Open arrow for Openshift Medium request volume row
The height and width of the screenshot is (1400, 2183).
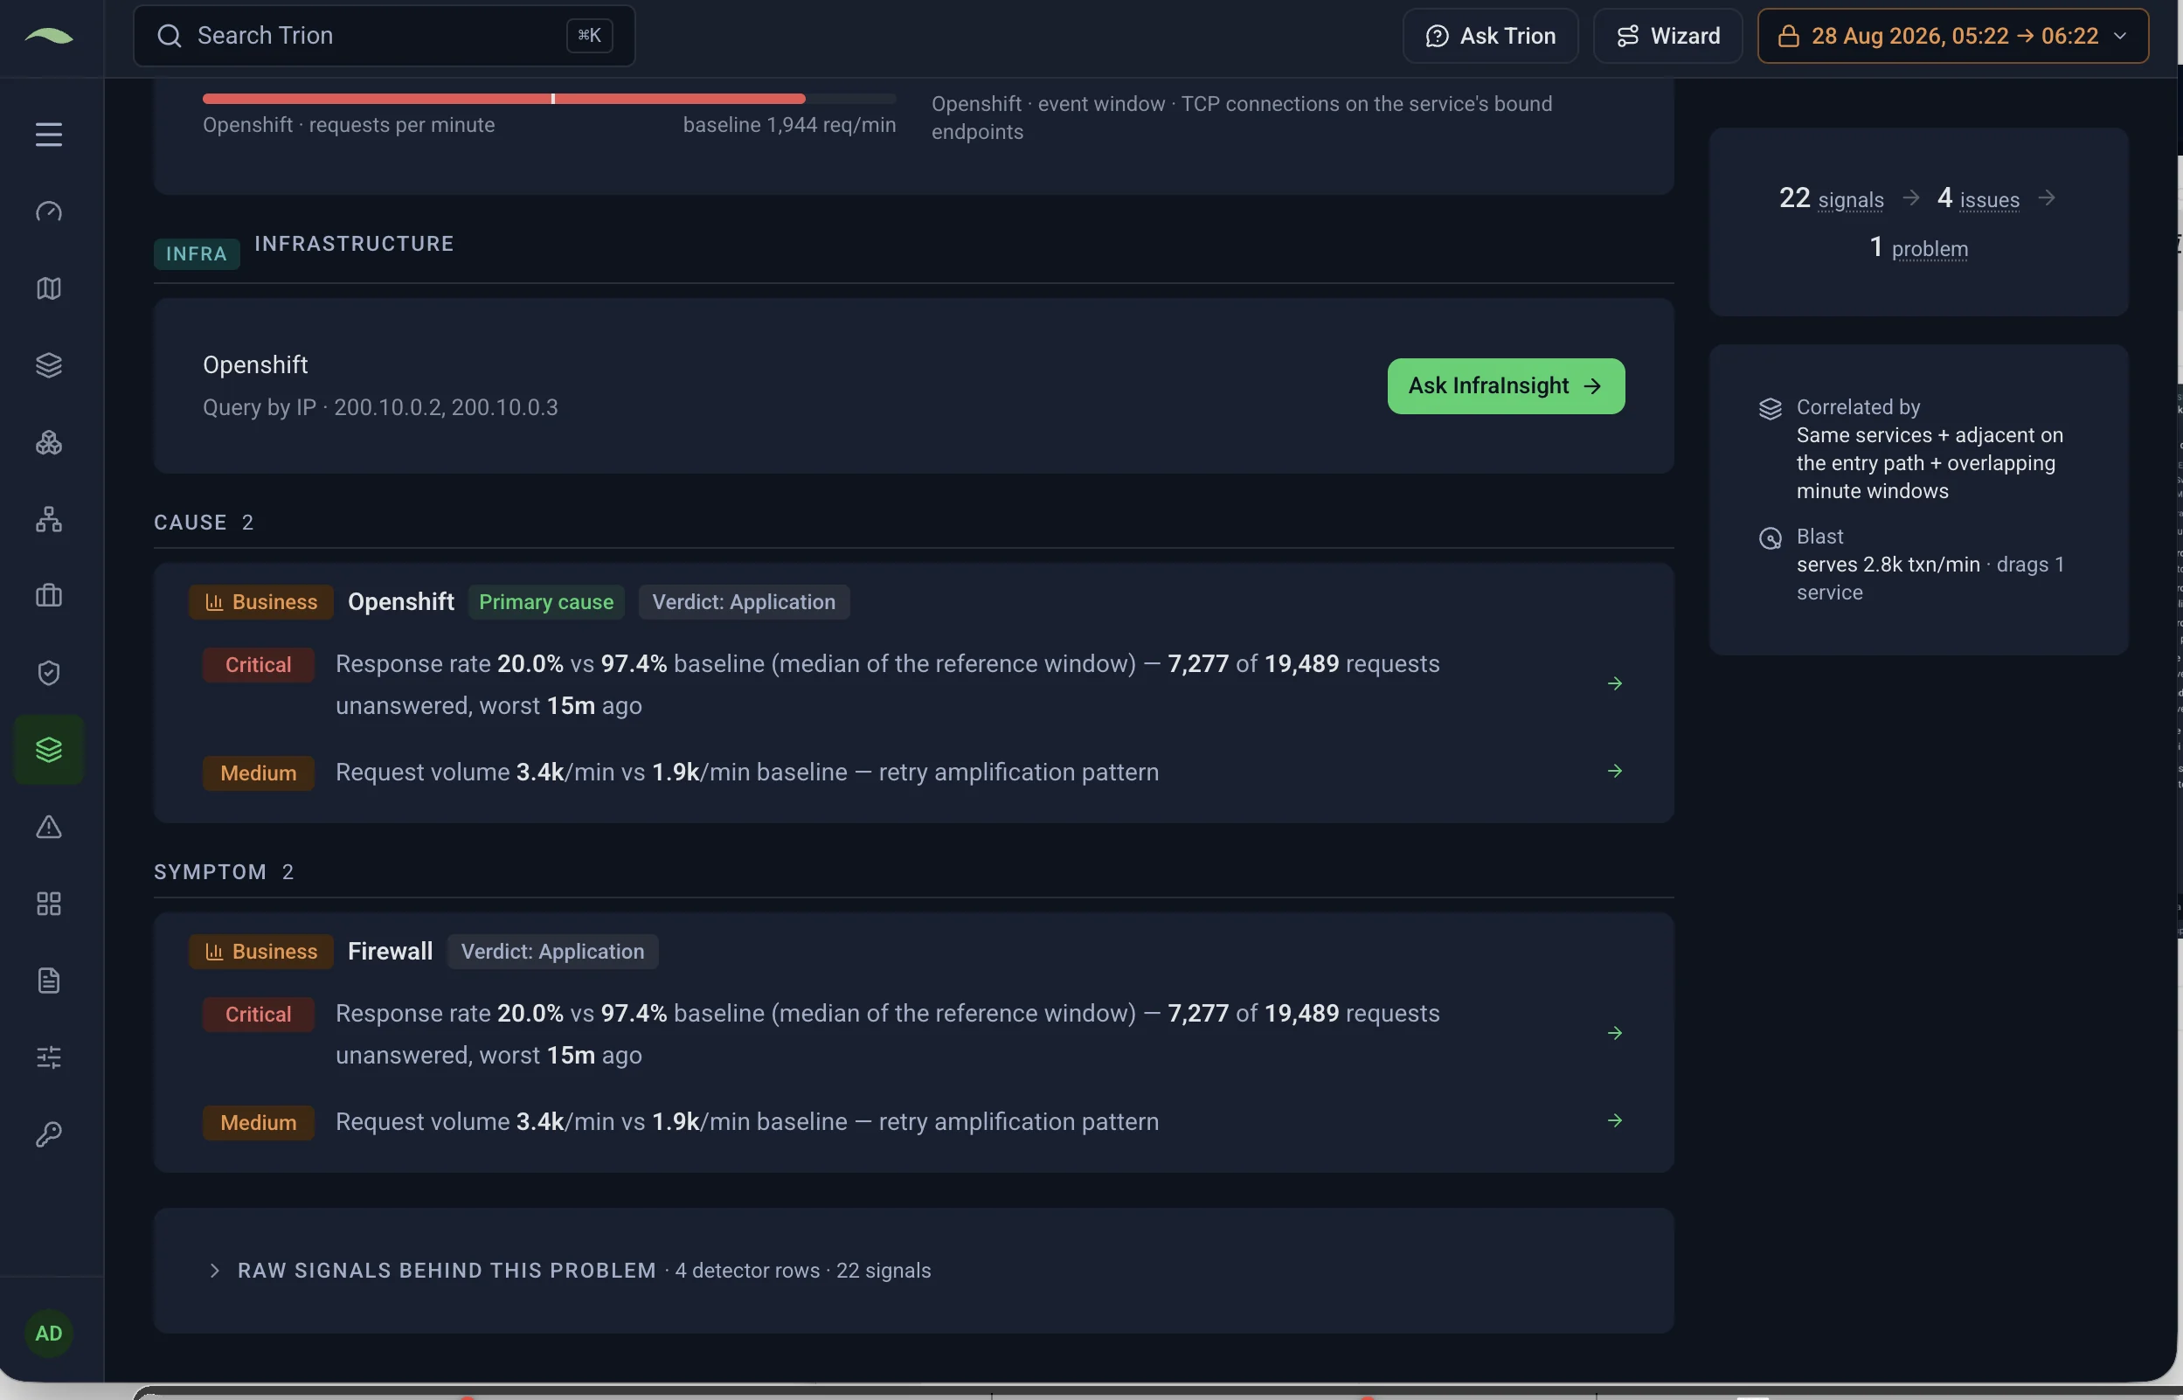point(1615,771)
